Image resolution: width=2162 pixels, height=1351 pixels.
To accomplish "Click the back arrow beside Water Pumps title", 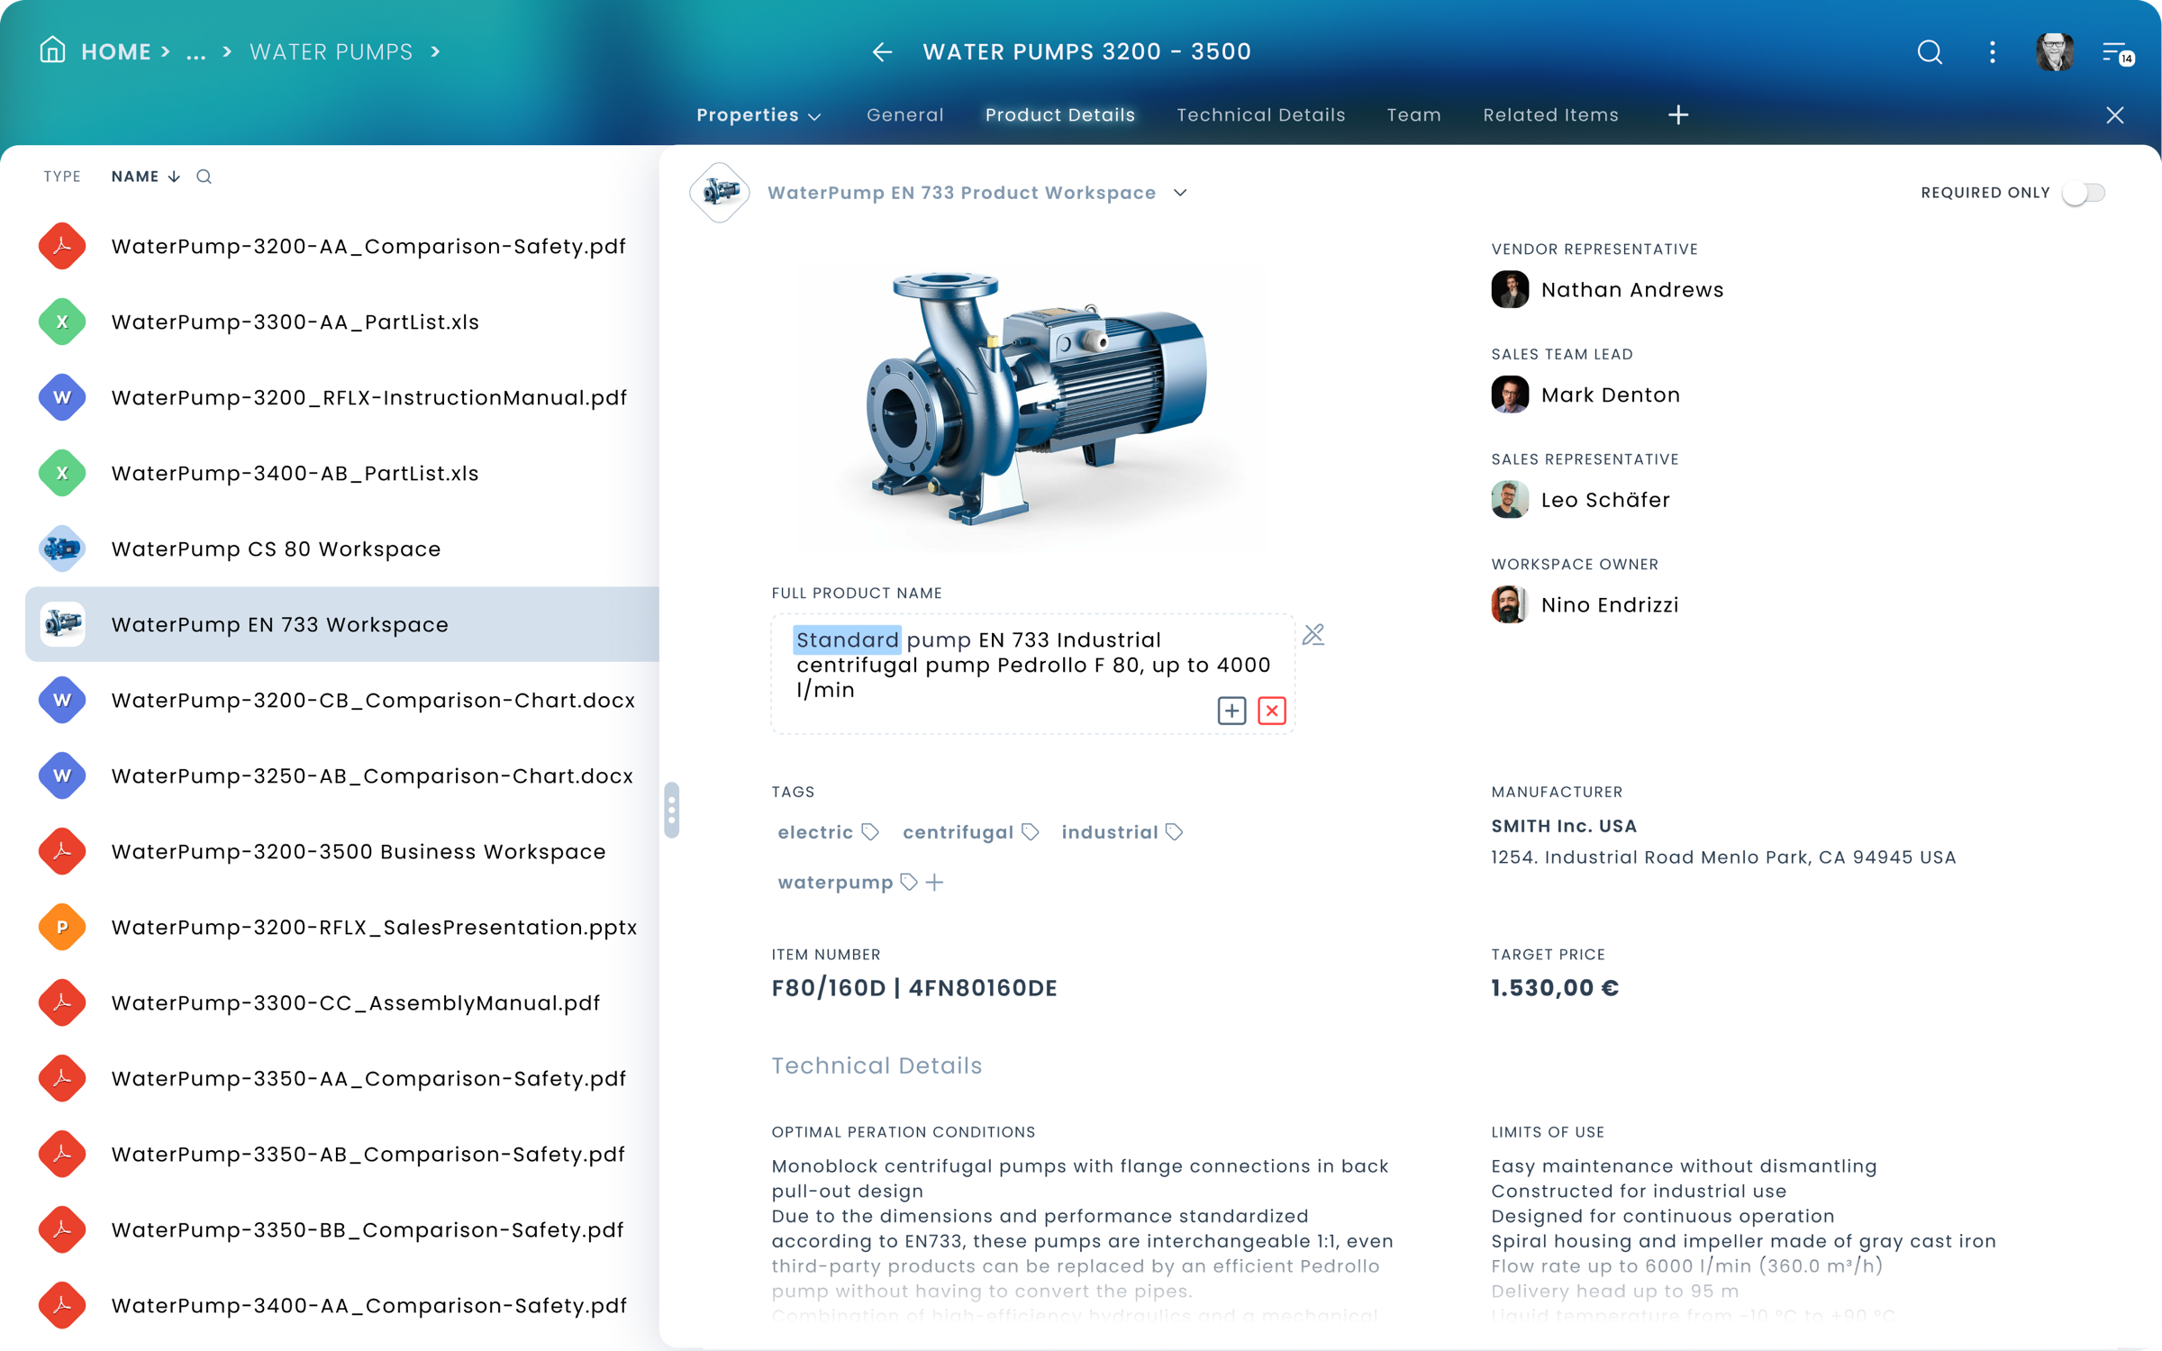I will tap(882, 52).
